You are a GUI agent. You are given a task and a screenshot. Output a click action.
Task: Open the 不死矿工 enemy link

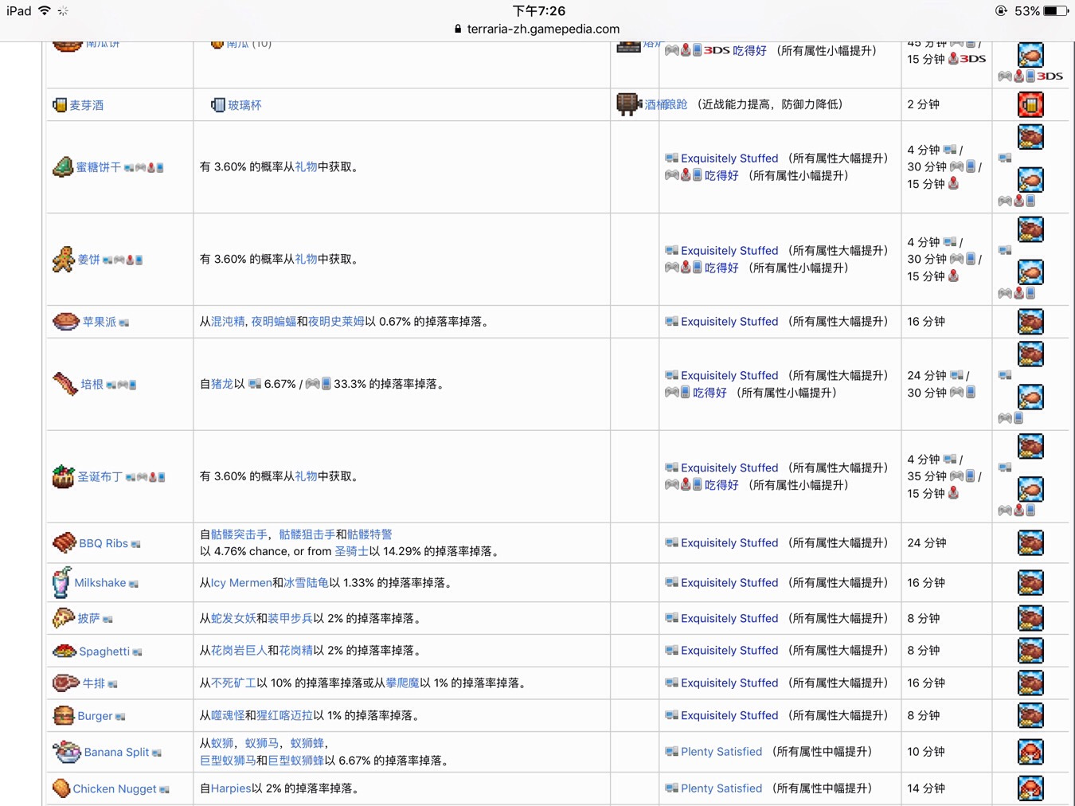(x=233, y=683)
